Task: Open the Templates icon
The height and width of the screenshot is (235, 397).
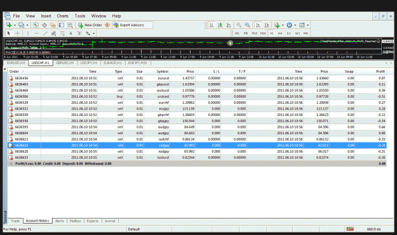Action: [x=302, y=25]
